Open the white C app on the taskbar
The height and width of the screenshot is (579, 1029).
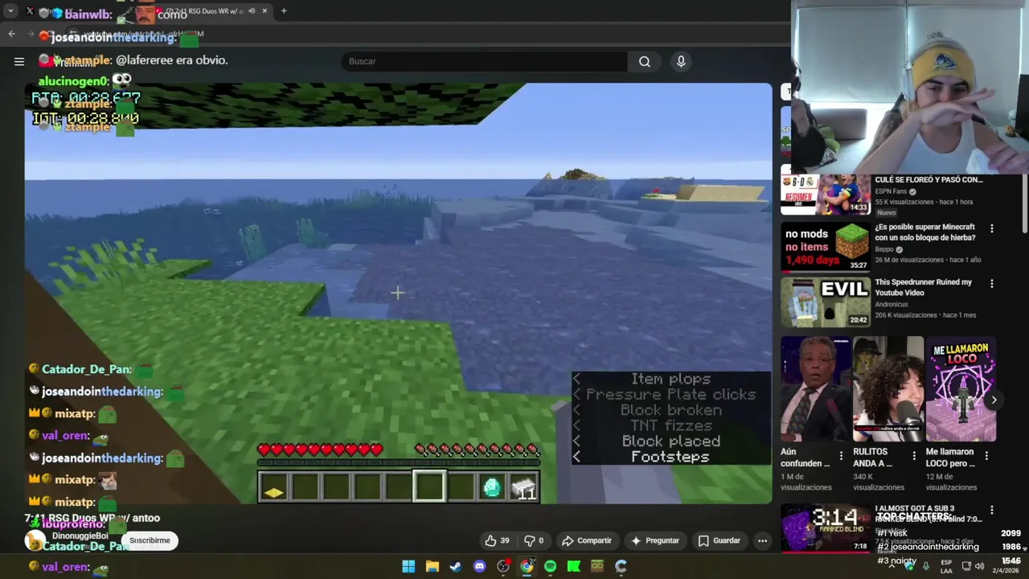[x=621, y=566]
